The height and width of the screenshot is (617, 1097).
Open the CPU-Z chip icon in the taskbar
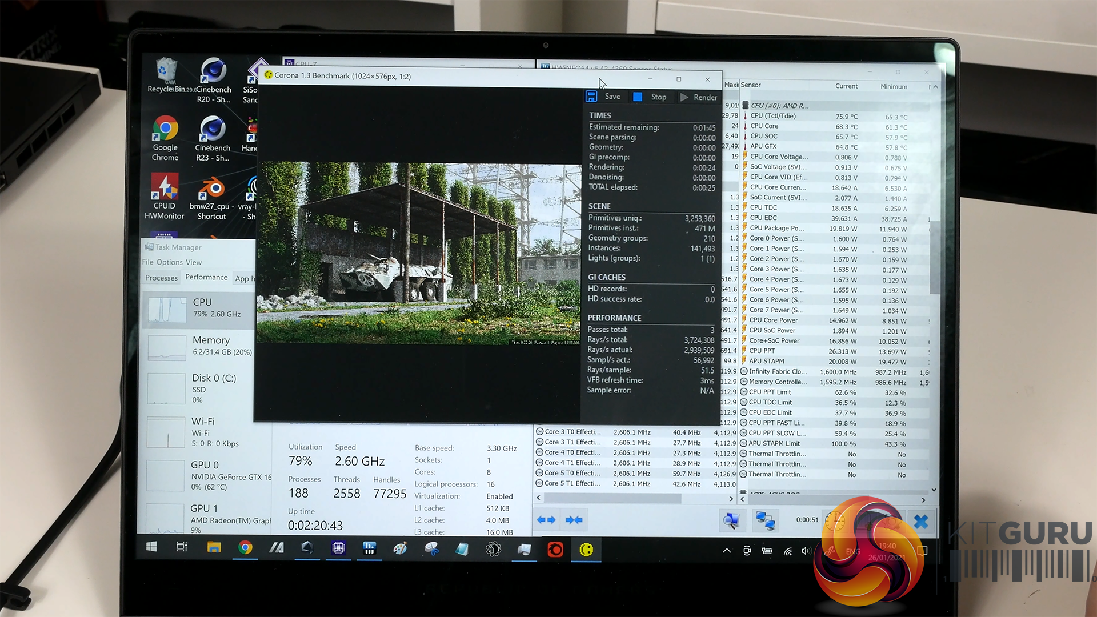(338, 548)
